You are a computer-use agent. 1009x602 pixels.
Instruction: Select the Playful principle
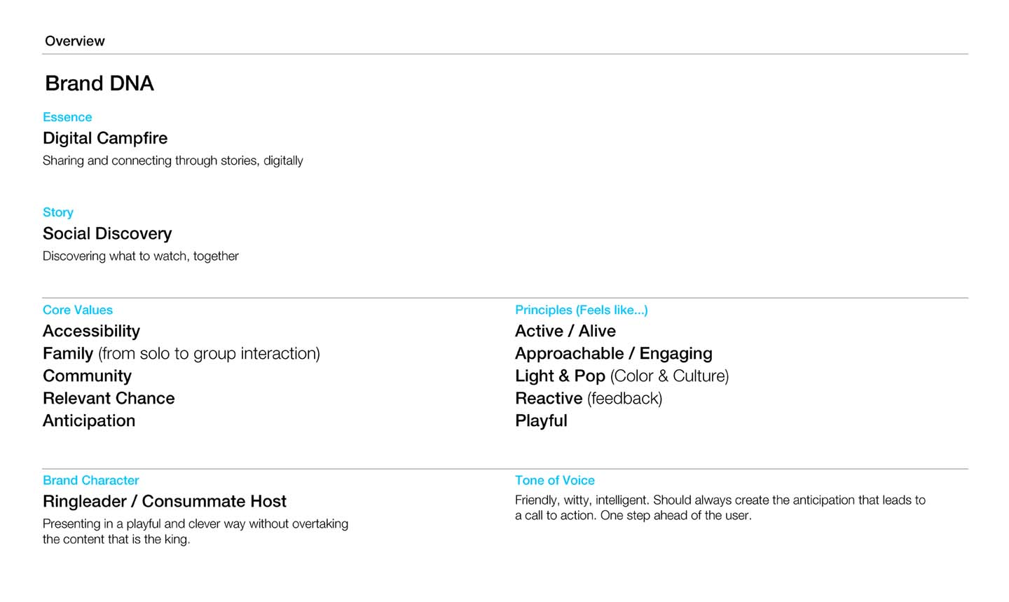pos(541,420)
